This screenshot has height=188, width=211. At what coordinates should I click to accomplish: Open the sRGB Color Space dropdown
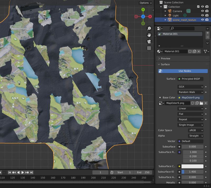click(x=195, y=130)
